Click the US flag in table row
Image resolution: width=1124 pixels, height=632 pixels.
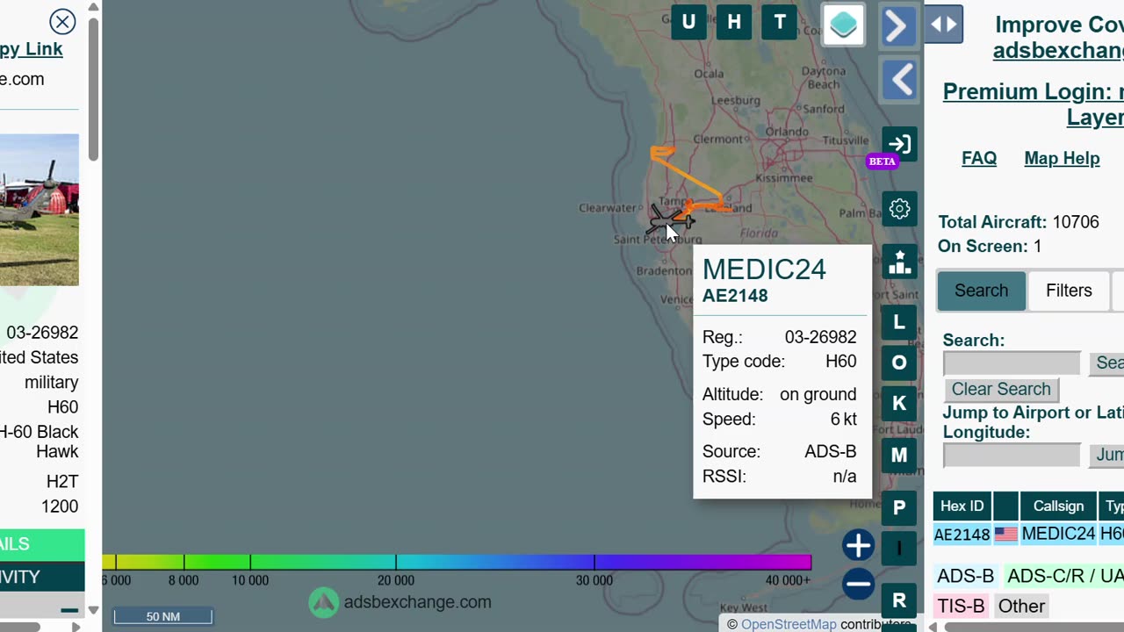click(1005, 534)
